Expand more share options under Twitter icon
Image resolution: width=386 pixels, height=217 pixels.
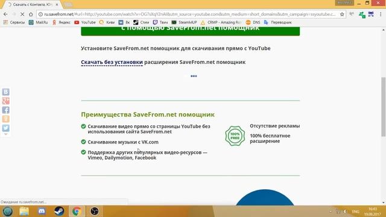pos(5,134)
